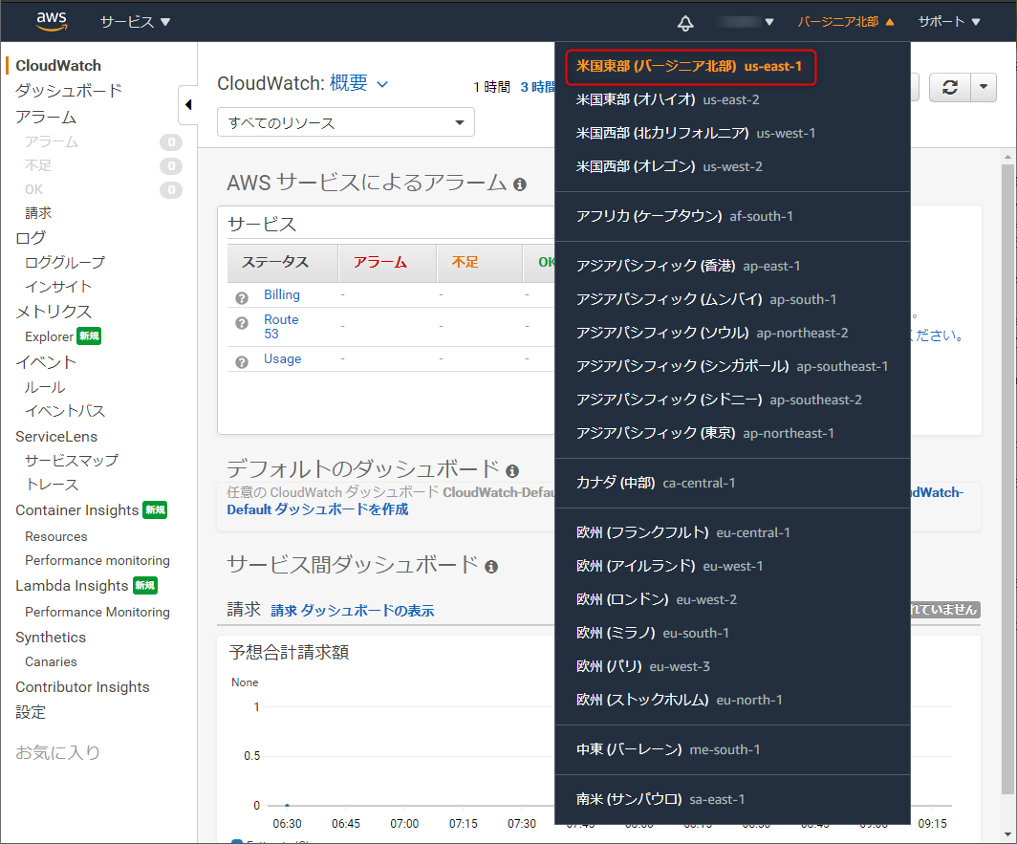The image size is (1017, 844).
Task: Open Canaries under Synthetics
Action: [x=51, y=661]
